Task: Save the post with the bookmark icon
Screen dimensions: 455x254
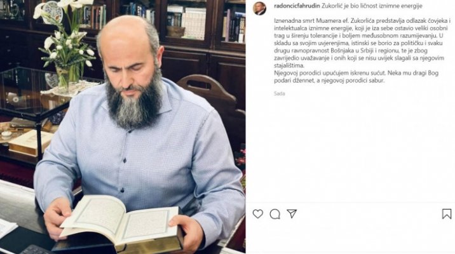Action: (x=447, y=214)
